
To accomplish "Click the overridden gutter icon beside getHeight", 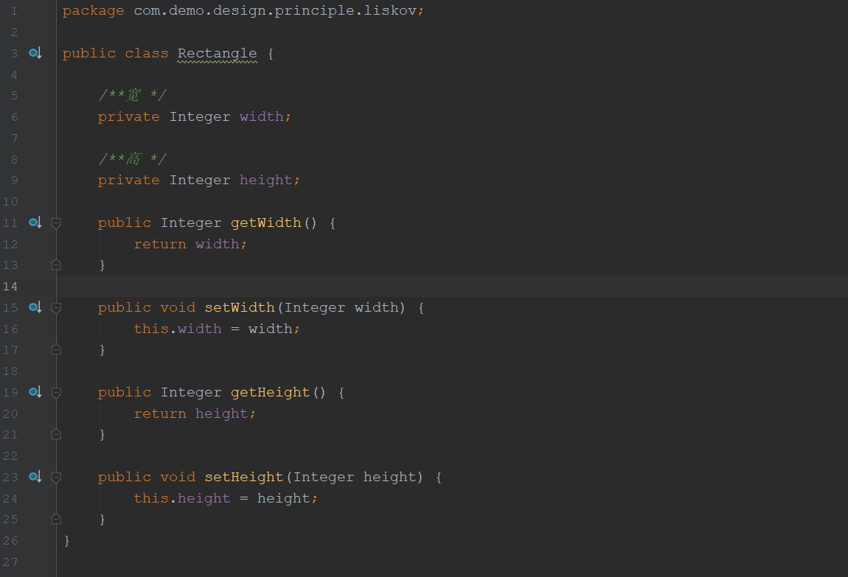I will pyautogui.click(x=35, y=392).
